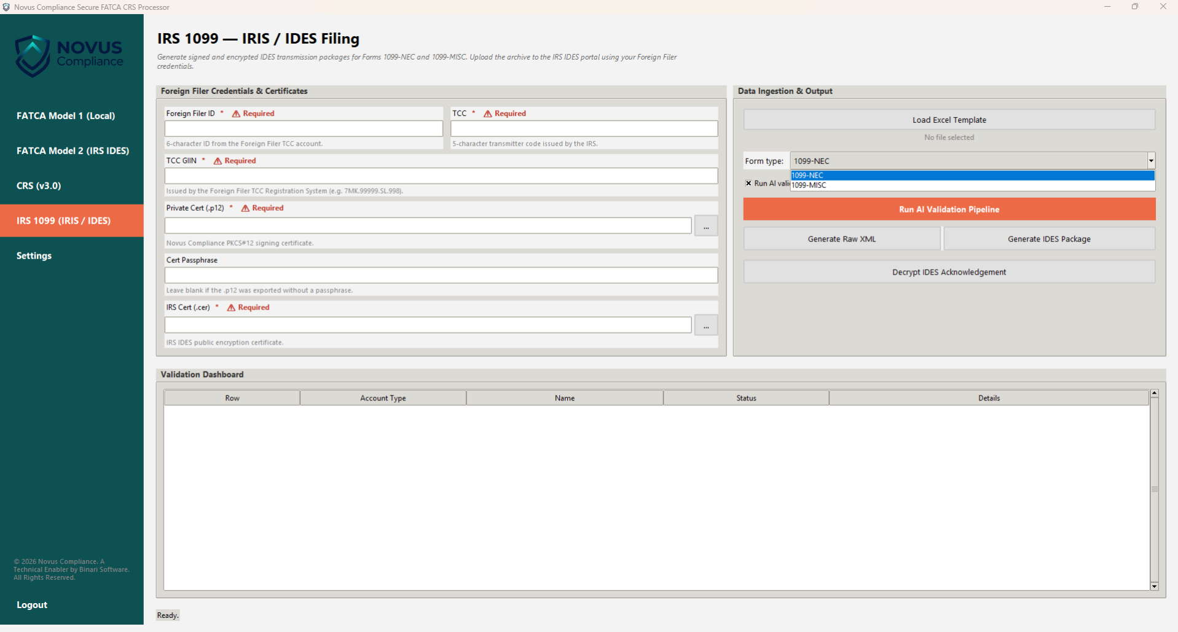Focus the Private Cert path field
The height and width of the screenshot is (632, 1178).
point(428,225)
